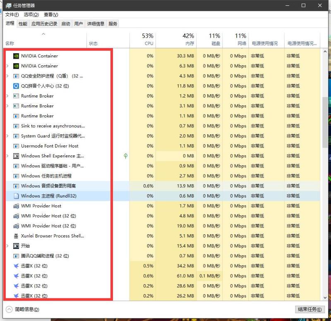
Task: Expand the second NVIDIA Container process
Action: [x=7, y=66]
